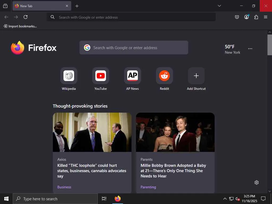The image size is (272, 204).
Task: Open the Save to Pocket icon
Action: pos(237,17)
